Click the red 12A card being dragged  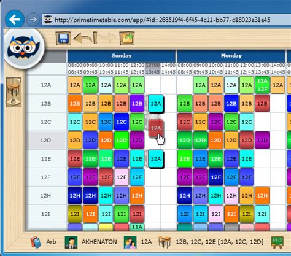pyautogui.click(x=156, y=128)
